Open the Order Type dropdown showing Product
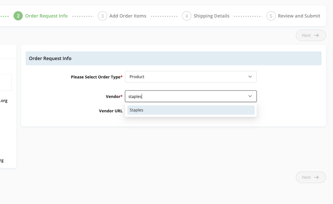333x204 pixels. click(x=191, y=77)
